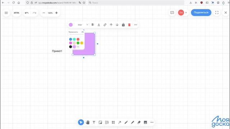Lock the selected shape
Viewport: 230px width, 129px height.
click(123, 25)
